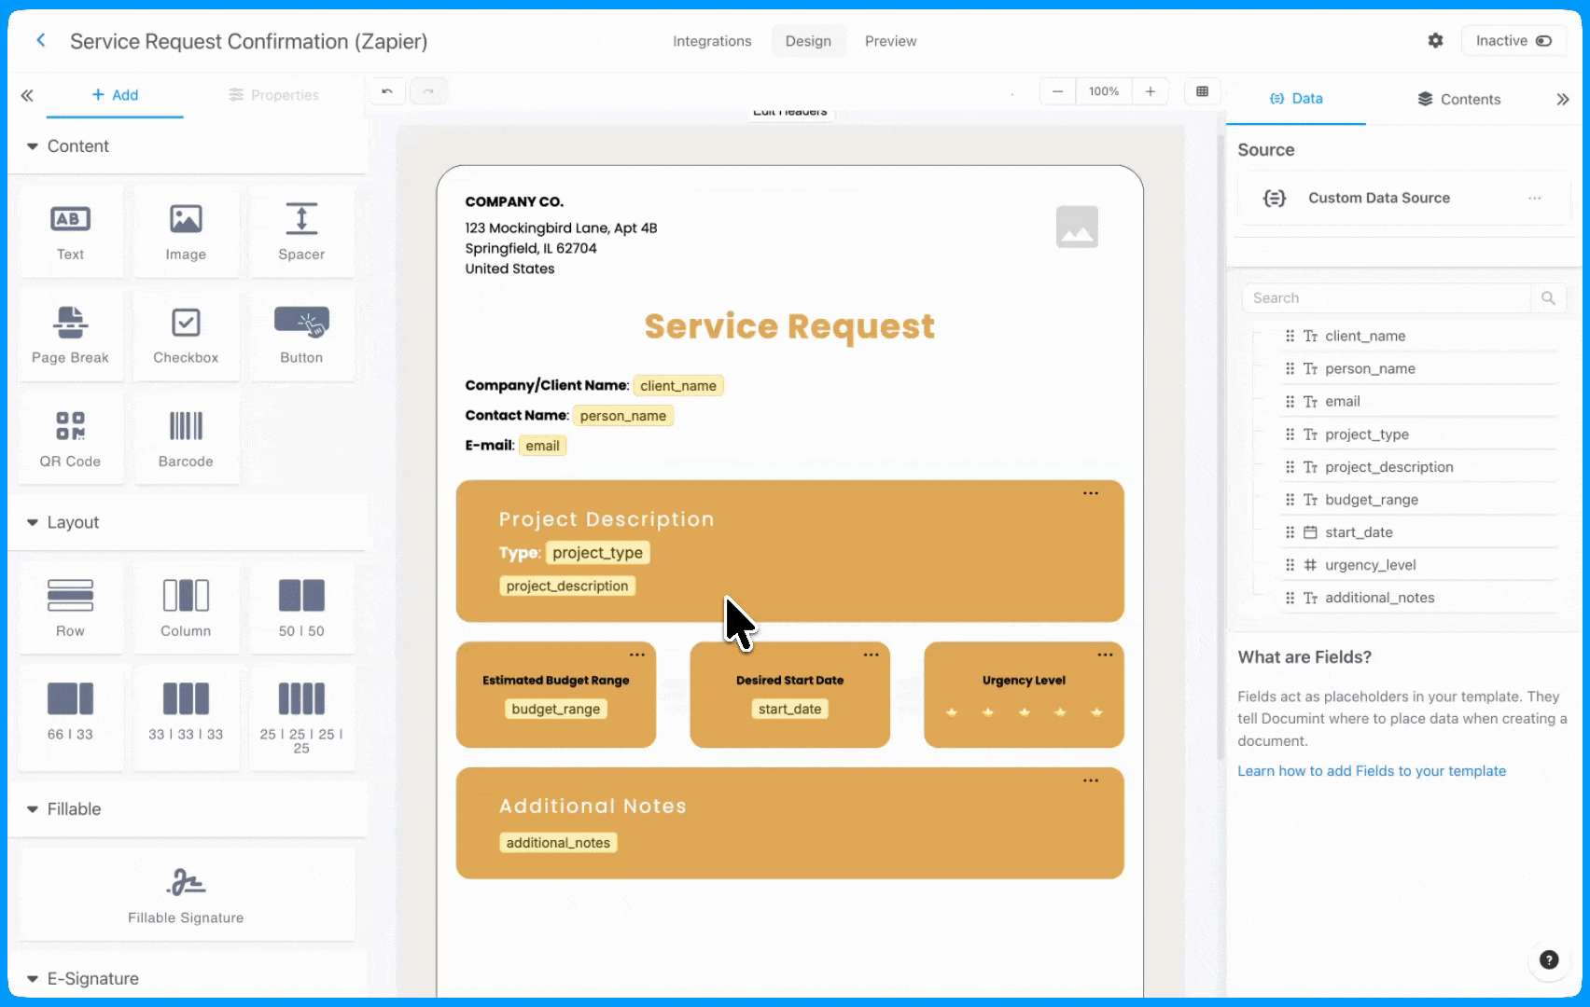Select the Text content element
1590x1007 pixels.
[x=70, y=231]
